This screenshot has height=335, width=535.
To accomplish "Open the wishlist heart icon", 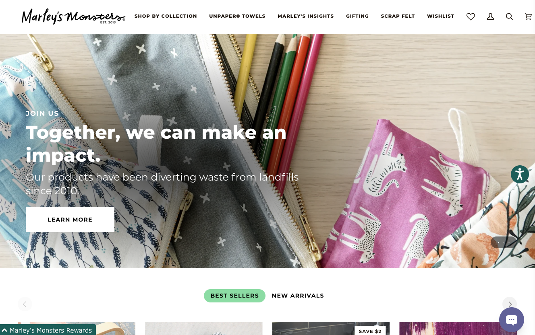I will [x=471, y=16].
